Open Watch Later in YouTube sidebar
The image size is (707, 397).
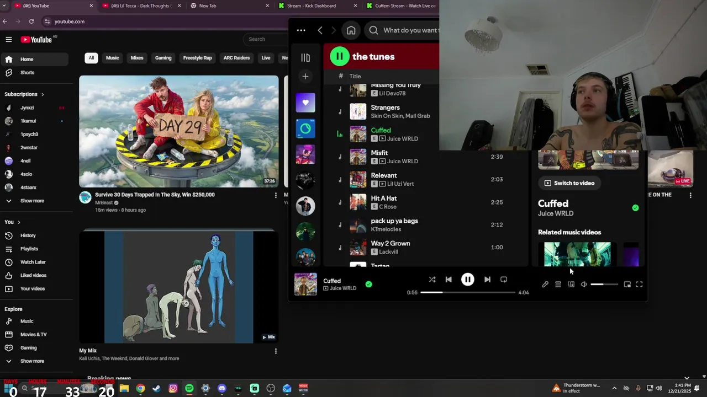pyautogui.click(x=34, y=262)
